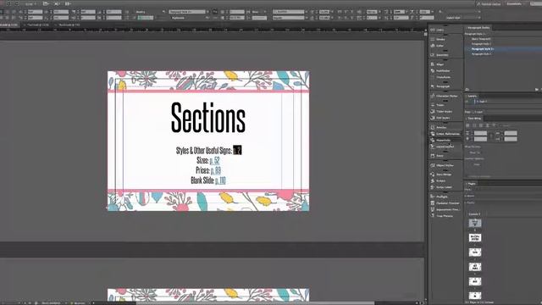
Task: Click the first text wrap option icon
Action: 468,125
